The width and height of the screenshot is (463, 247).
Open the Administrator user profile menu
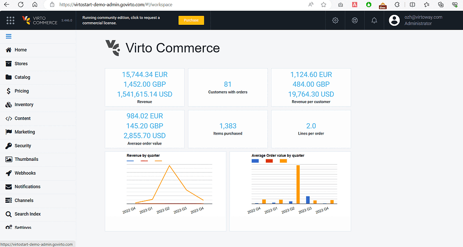click(x=416, y=20)
